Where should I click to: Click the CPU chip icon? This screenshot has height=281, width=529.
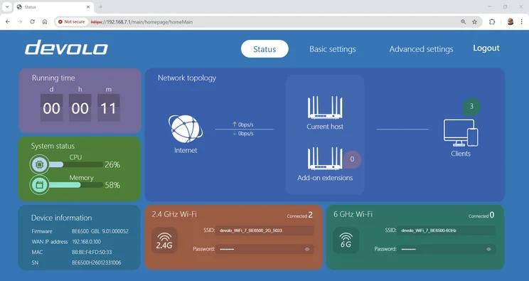[x=40, y=164]
